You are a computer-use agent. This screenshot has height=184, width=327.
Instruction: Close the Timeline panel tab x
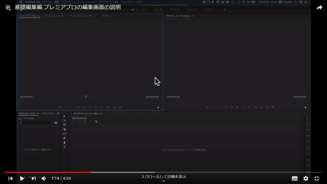click(x=71, y=113)
